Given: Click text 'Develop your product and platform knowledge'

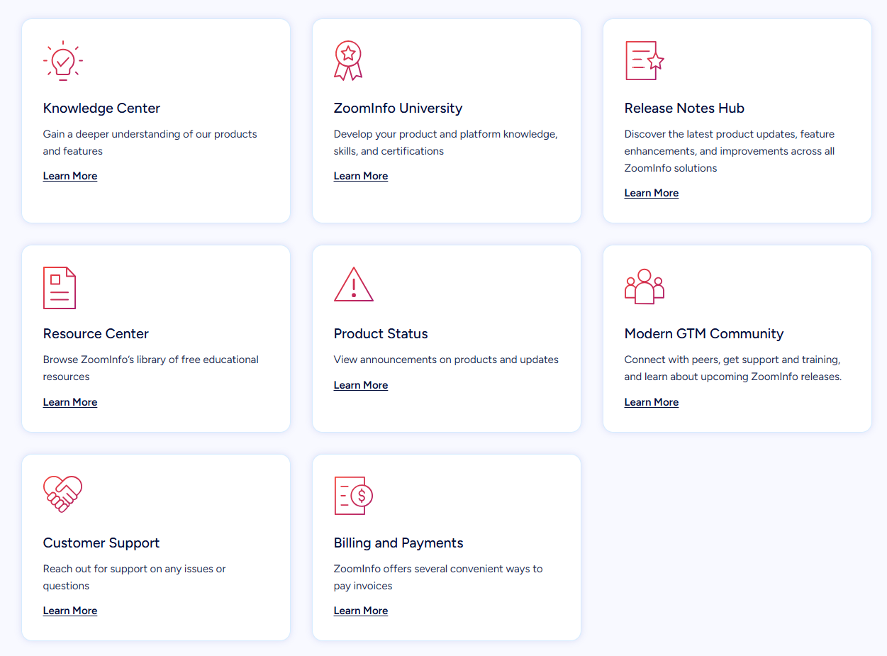Looking at the screenshot, I should tap(445, 134).
